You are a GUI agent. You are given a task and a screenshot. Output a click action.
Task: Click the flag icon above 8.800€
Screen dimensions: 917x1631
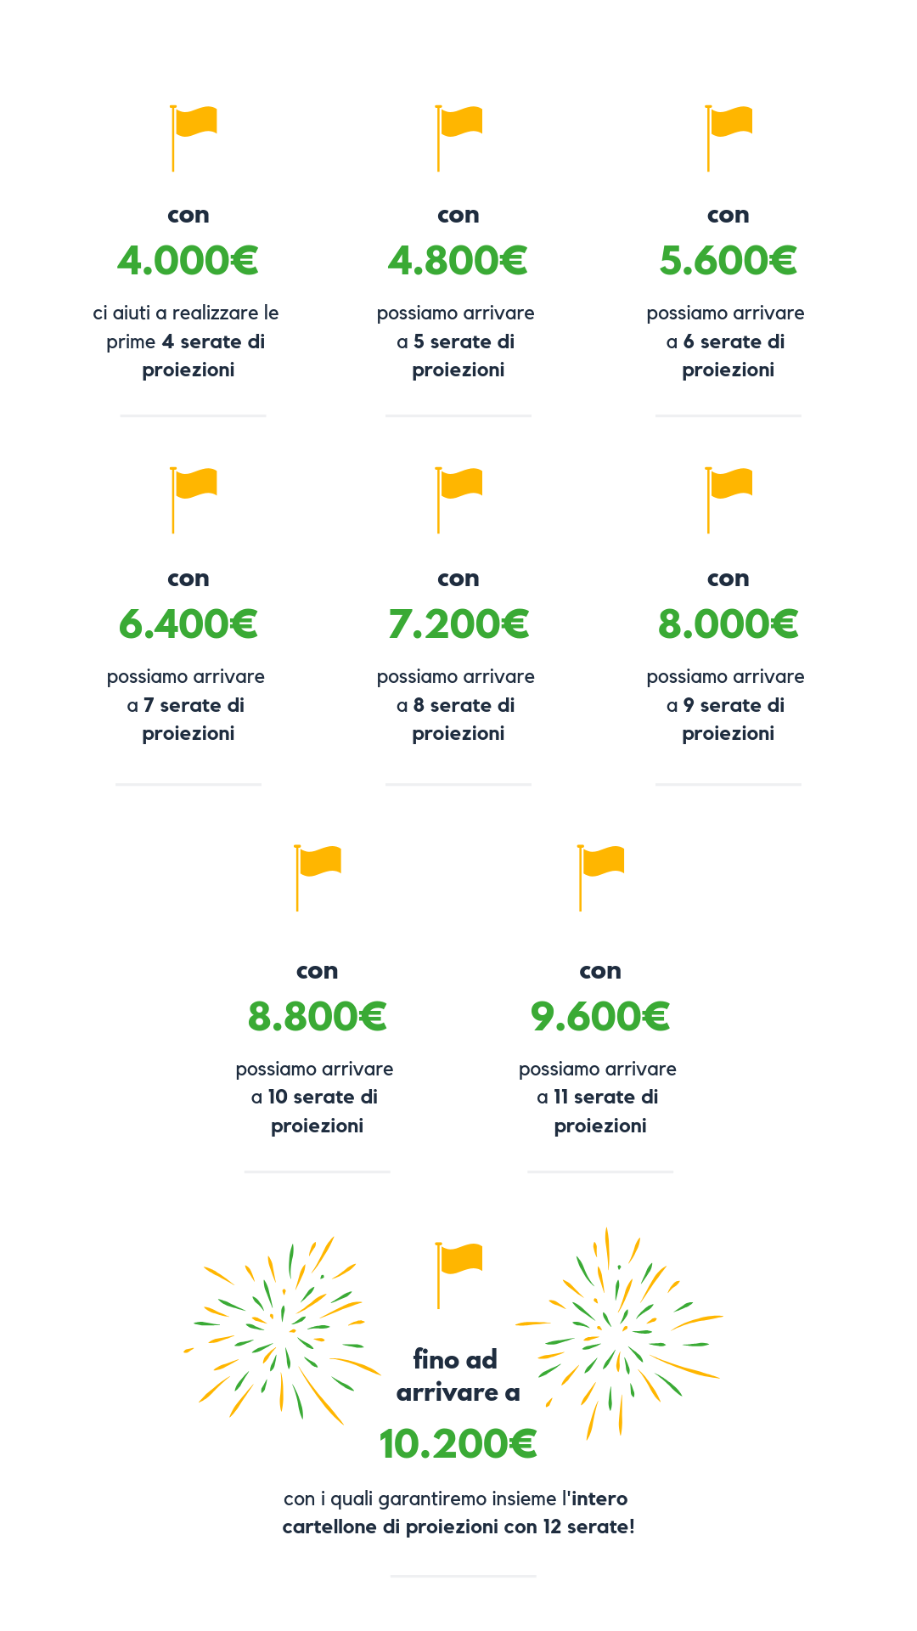318,878
